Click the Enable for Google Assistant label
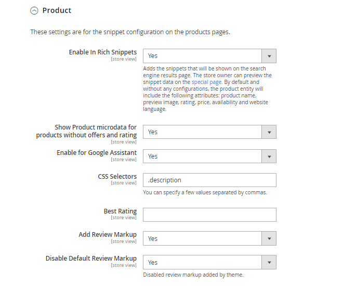This screenshot has height=286, width=356. click(x=97, y=153)
